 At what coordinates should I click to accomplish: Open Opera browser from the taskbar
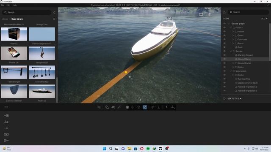(x=142, y=149)
